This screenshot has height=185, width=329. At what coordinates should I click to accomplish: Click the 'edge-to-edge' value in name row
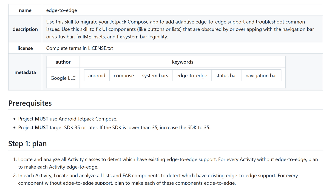point(61,10)
